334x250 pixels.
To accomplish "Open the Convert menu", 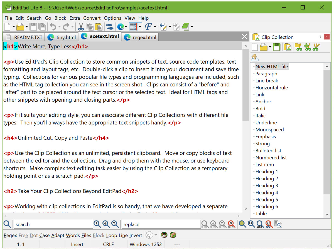I will [x=92, y=18].
